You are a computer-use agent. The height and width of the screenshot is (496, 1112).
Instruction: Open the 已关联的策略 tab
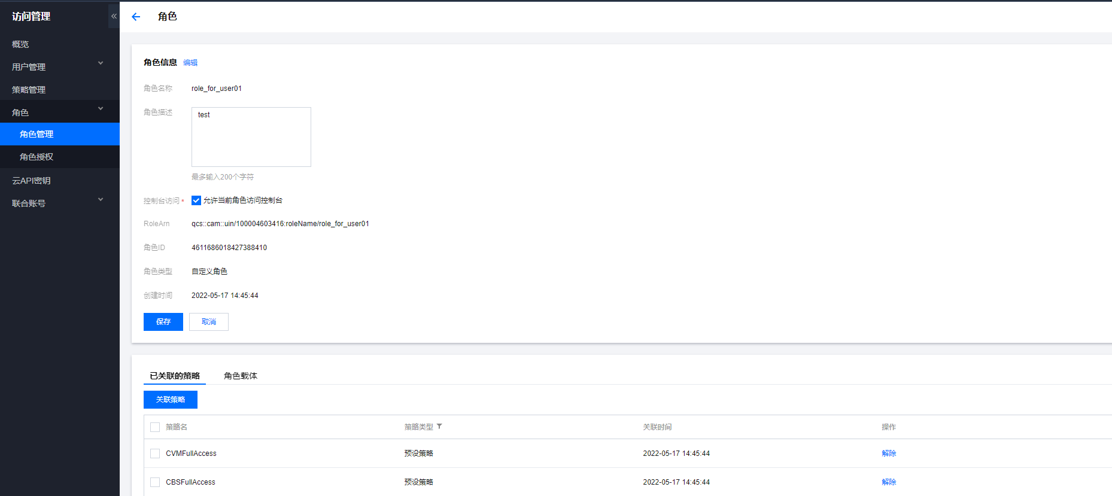coord(175,376)
